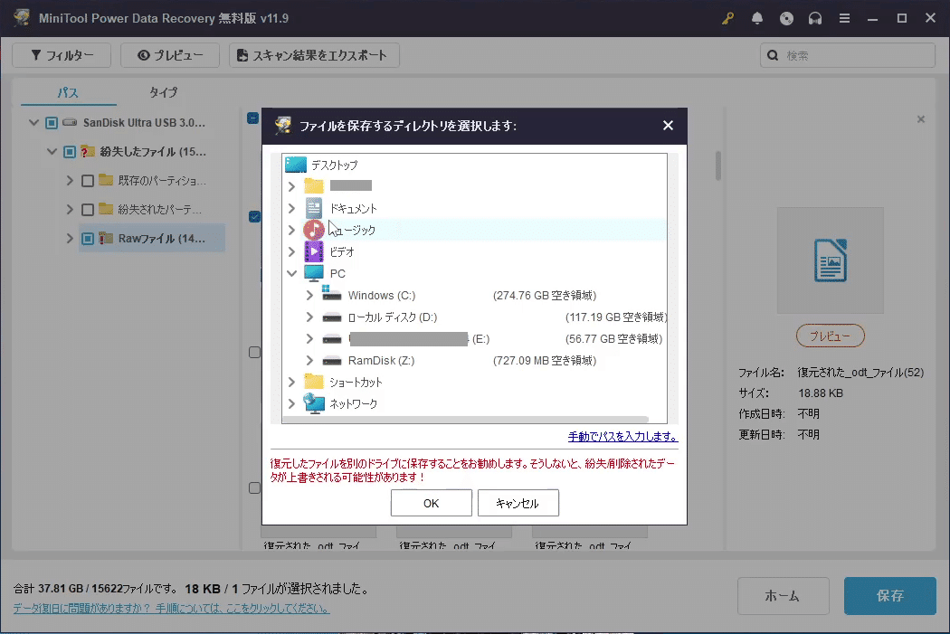Click the プレビュー toolbar button
Screen dimensions: 950x634
170,55
